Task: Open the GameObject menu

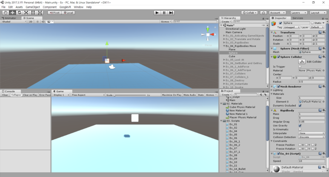Action: pos(32,7)
